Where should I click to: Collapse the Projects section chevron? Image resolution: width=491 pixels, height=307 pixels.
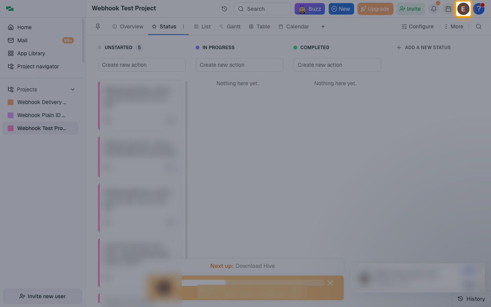click(x=72, y=89)
